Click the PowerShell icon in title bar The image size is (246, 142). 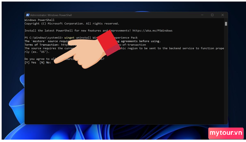pos(28,15)
